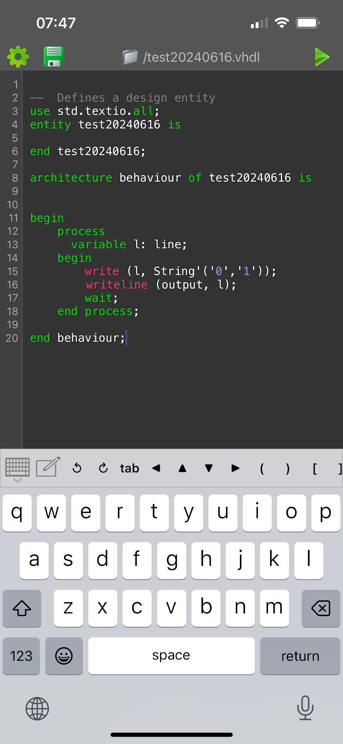Insert an opening parenthesis from the accessory bar

click(262, 468)
